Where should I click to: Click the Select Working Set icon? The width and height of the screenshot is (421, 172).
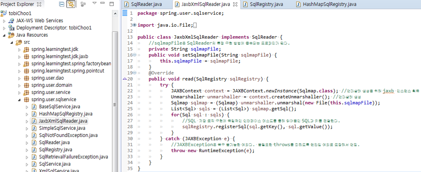point(83,4)
